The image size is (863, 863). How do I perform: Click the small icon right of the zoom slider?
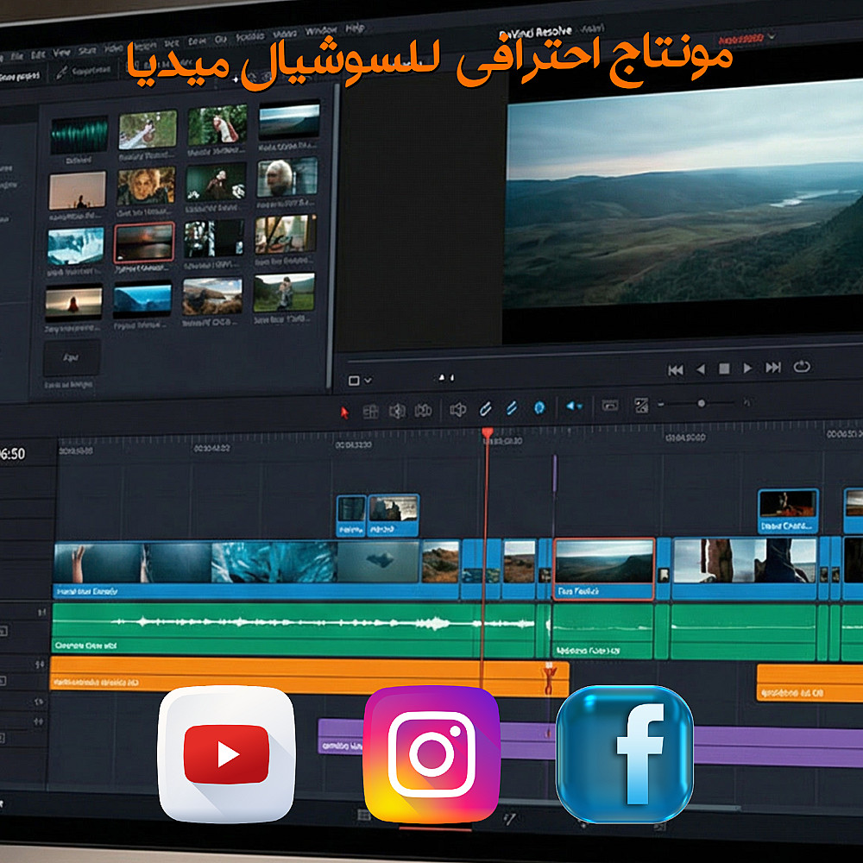point(746,403)
